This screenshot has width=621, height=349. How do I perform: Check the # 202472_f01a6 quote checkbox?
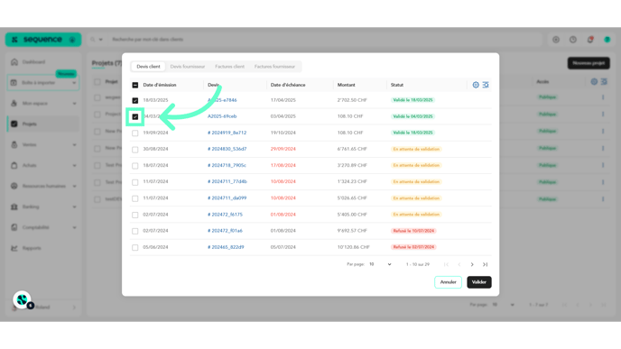click(x=135, y=231)
